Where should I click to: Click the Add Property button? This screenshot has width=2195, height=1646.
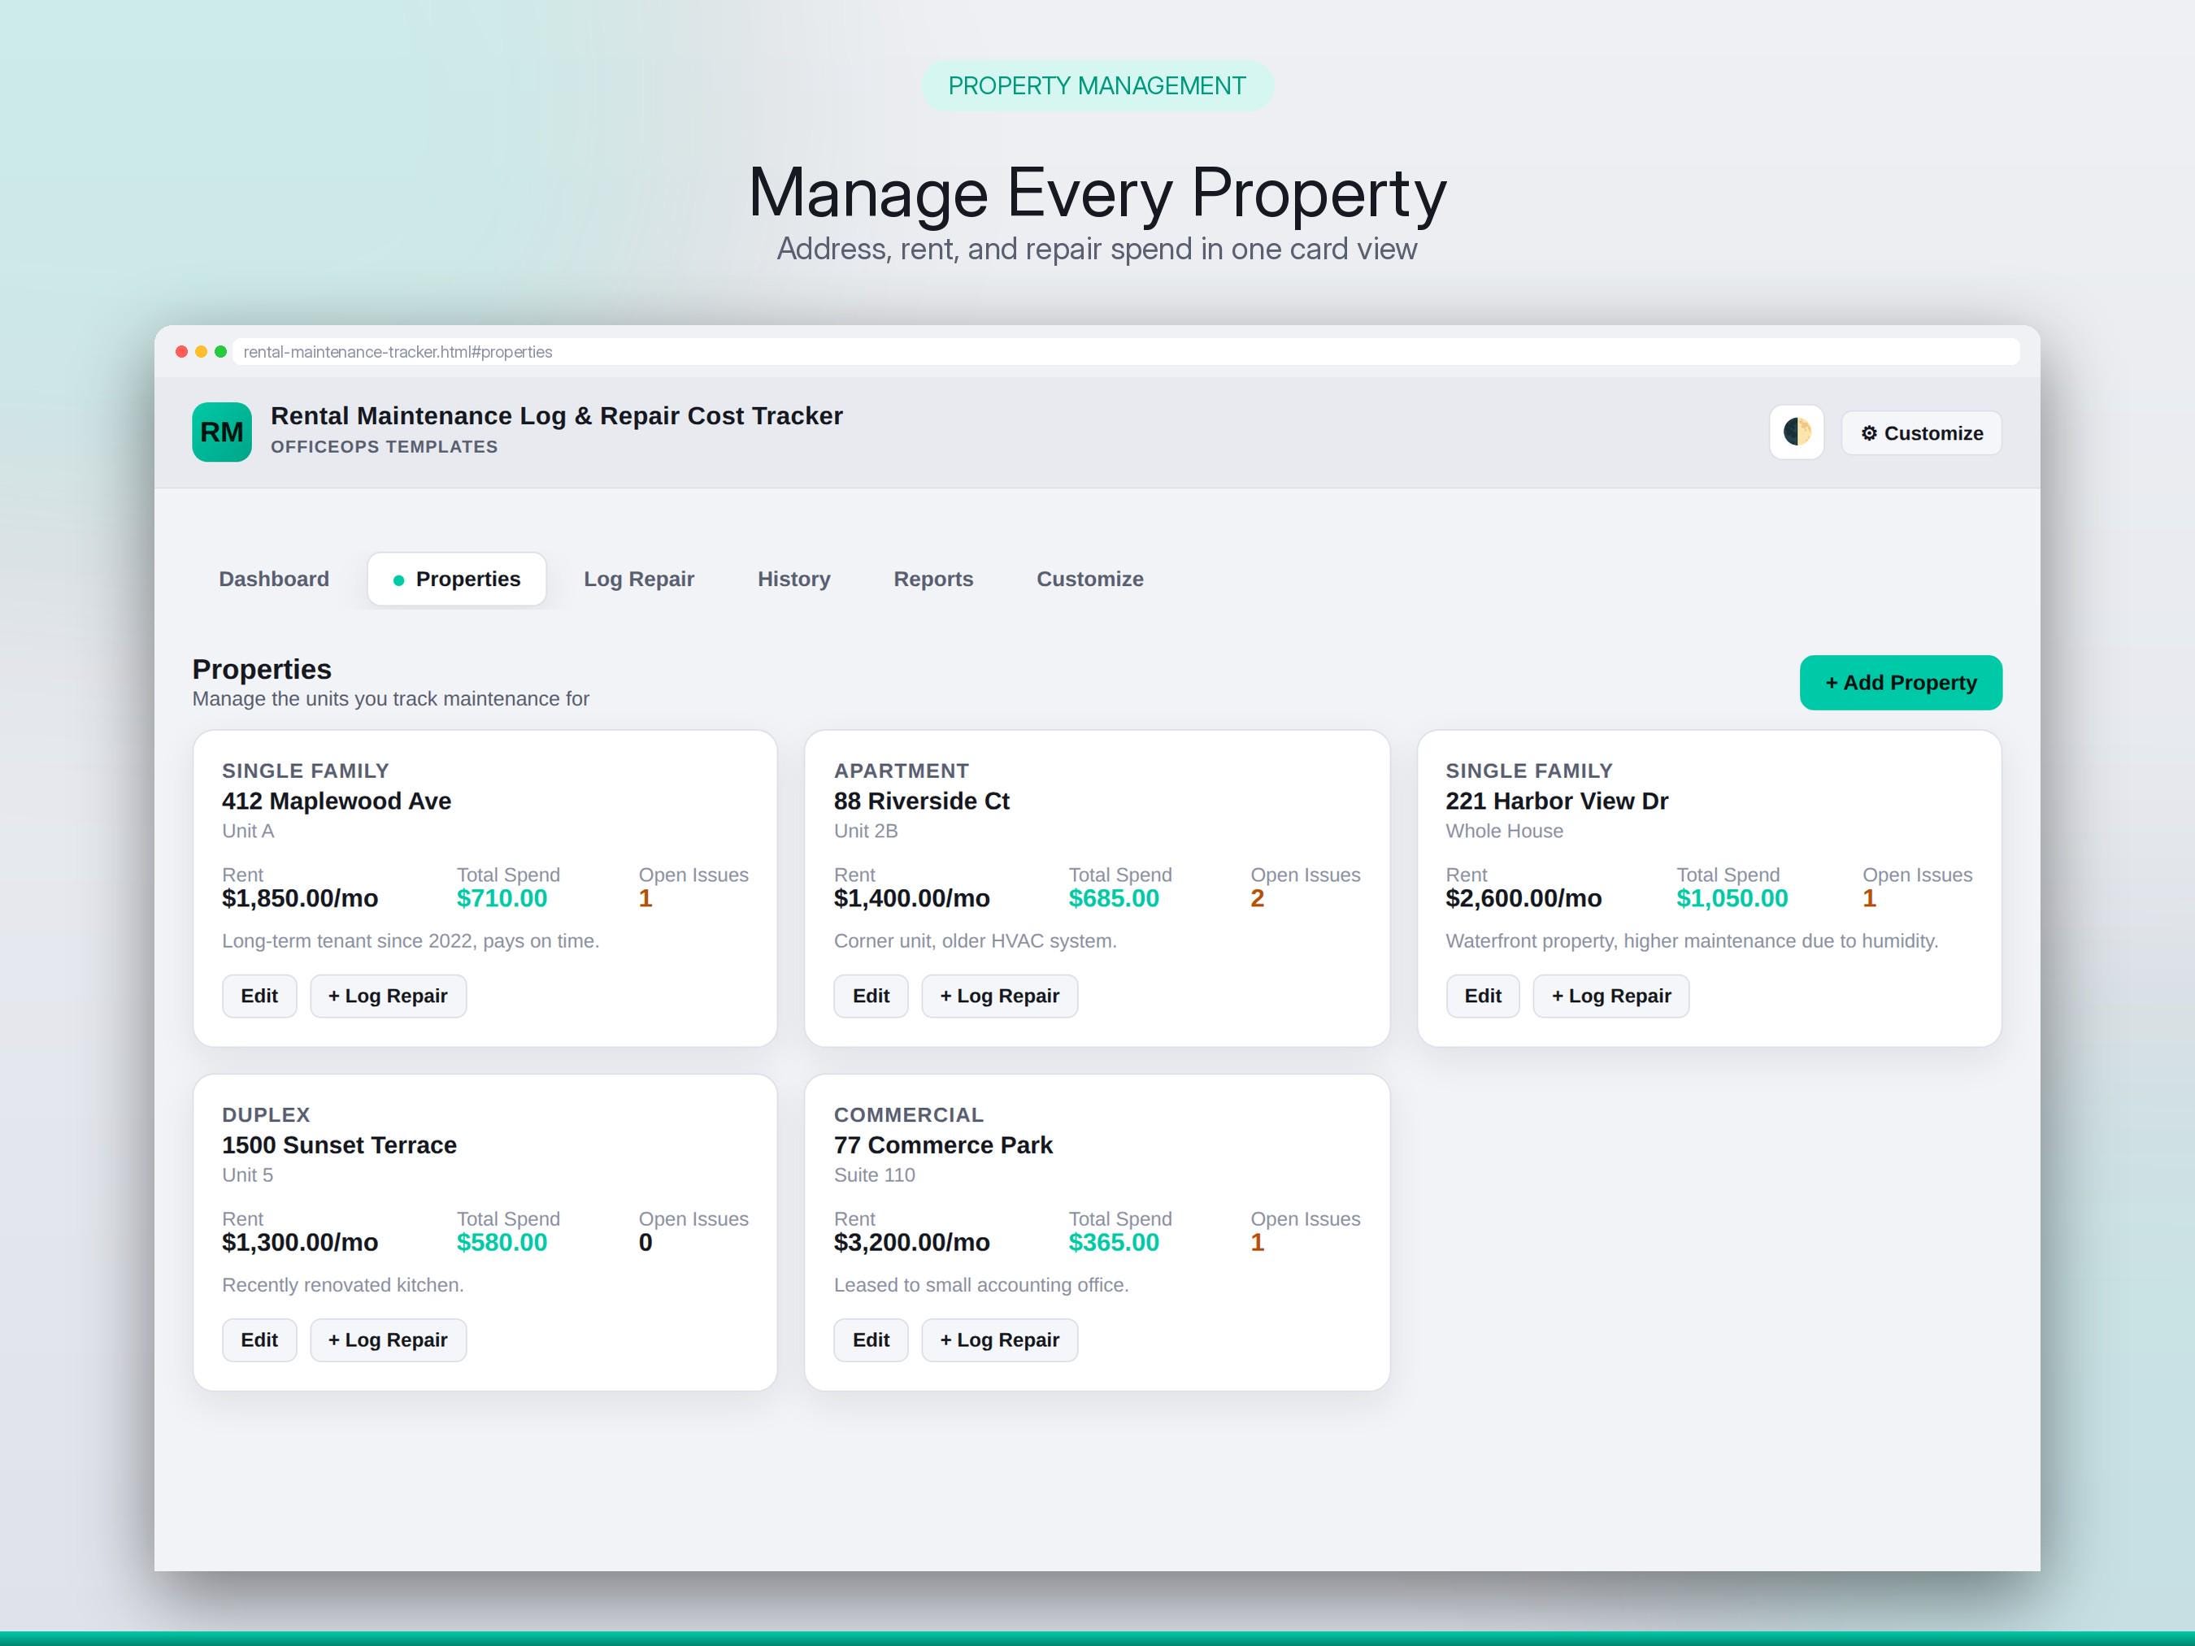coord(1900,683)
